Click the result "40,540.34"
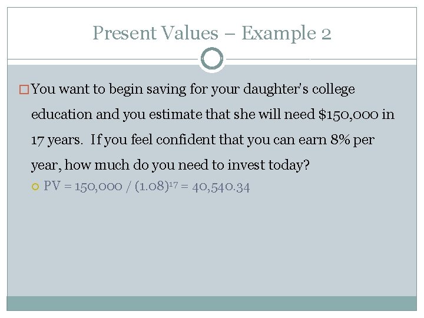This screenshot has height=318, width=424. (221, 187)
